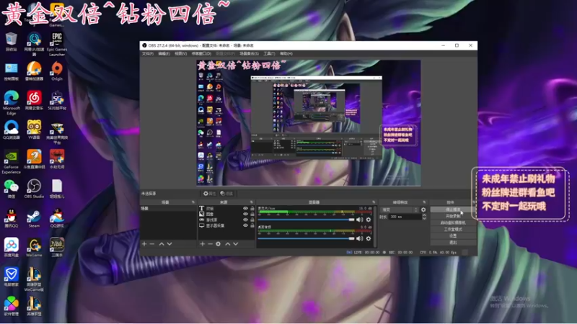Screen dimensions: 577x324
Task: Open GeForce Experience desktop shortcut
Action: pos(12,161)
